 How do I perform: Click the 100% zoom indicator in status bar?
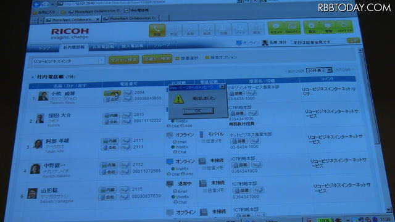pyautogui.click(x=325, y=220)
